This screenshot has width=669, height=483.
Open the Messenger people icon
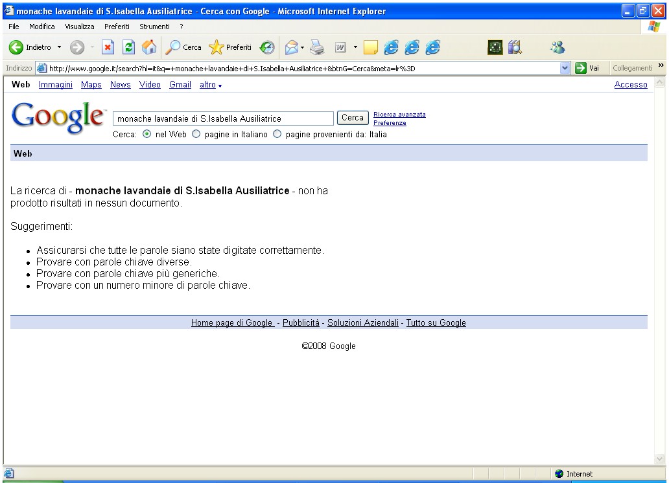coord(557,47)
